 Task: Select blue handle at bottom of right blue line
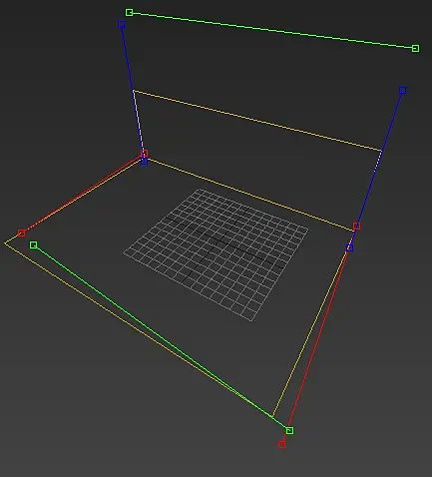click(349, 247)
